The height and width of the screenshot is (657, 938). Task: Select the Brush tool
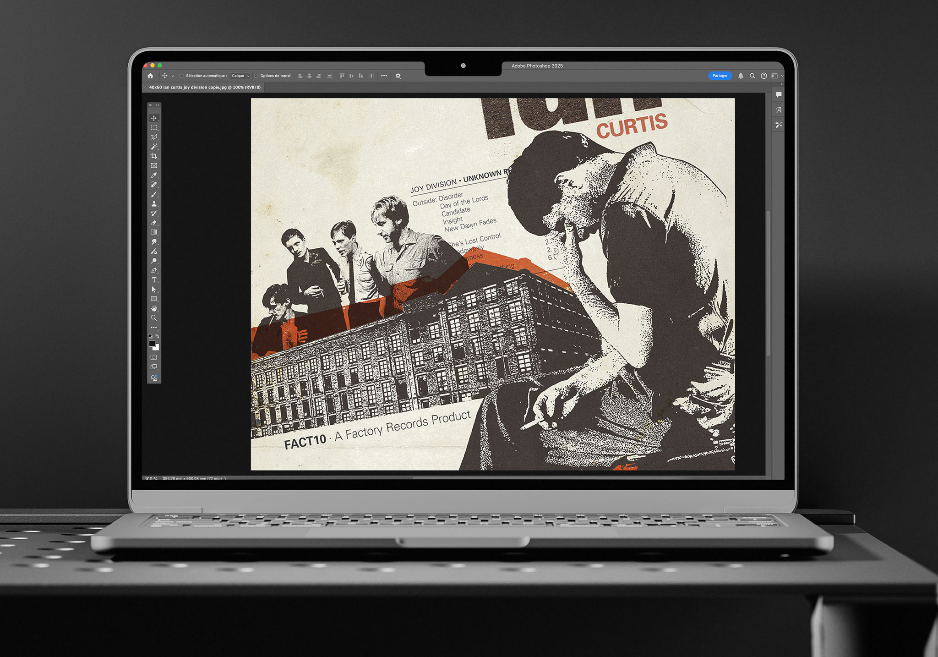coord(154,194)
